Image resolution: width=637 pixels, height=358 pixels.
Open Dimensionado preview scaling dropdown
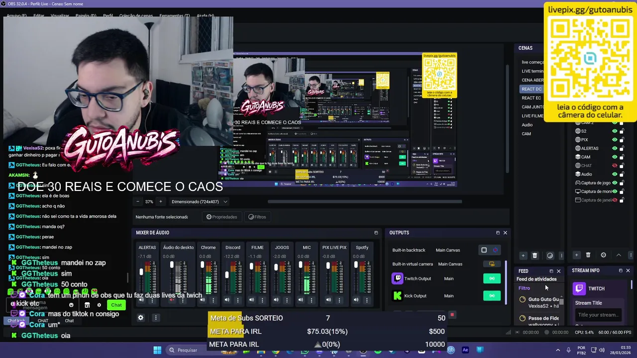pos(199,201)
